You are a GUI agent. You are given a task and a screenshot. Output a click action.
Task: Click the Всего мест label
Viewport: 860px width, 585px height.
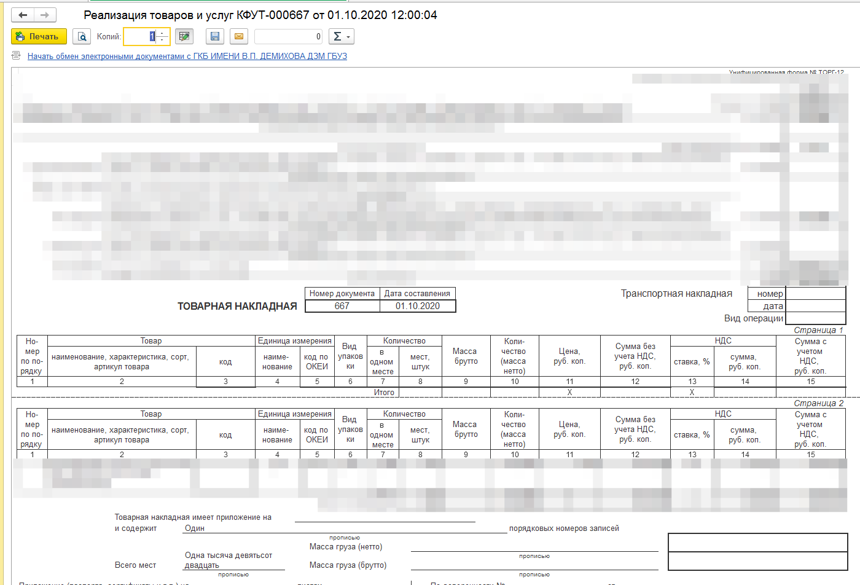click(135, 565)
